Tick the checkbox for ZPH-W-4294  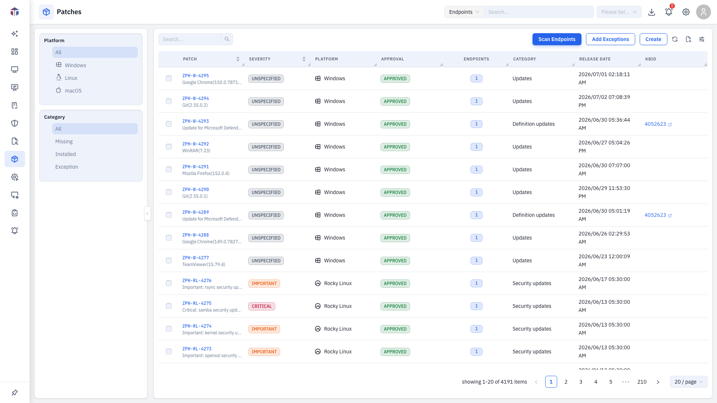tap(169, 101)
